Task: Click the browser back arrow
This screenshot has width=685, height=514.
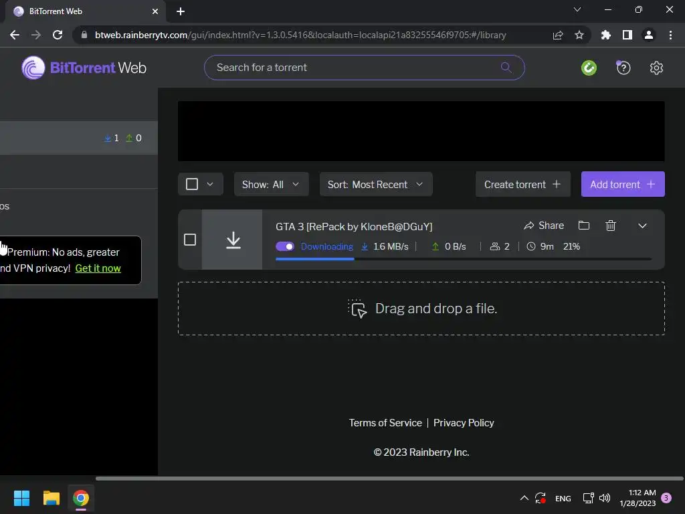Action: (15, 35)
